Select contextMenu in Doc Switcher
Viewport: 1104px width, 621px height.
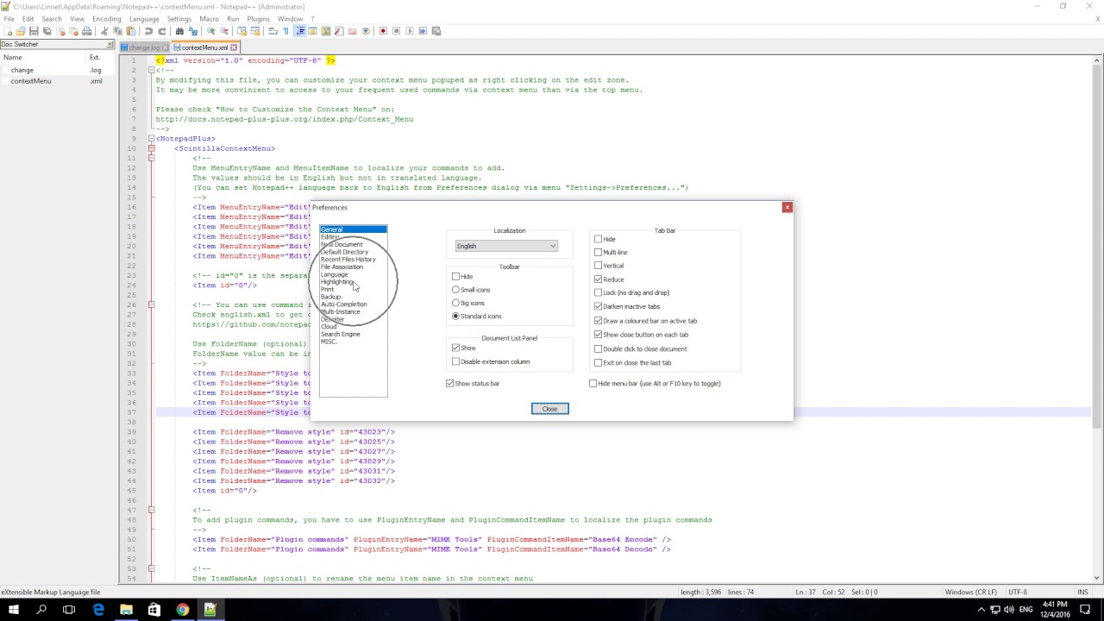click(x=31, y=81)
